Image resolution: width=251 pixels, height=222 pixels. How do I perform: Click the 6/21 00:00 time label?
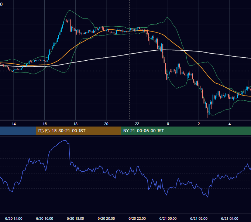[x=168, y=218]
